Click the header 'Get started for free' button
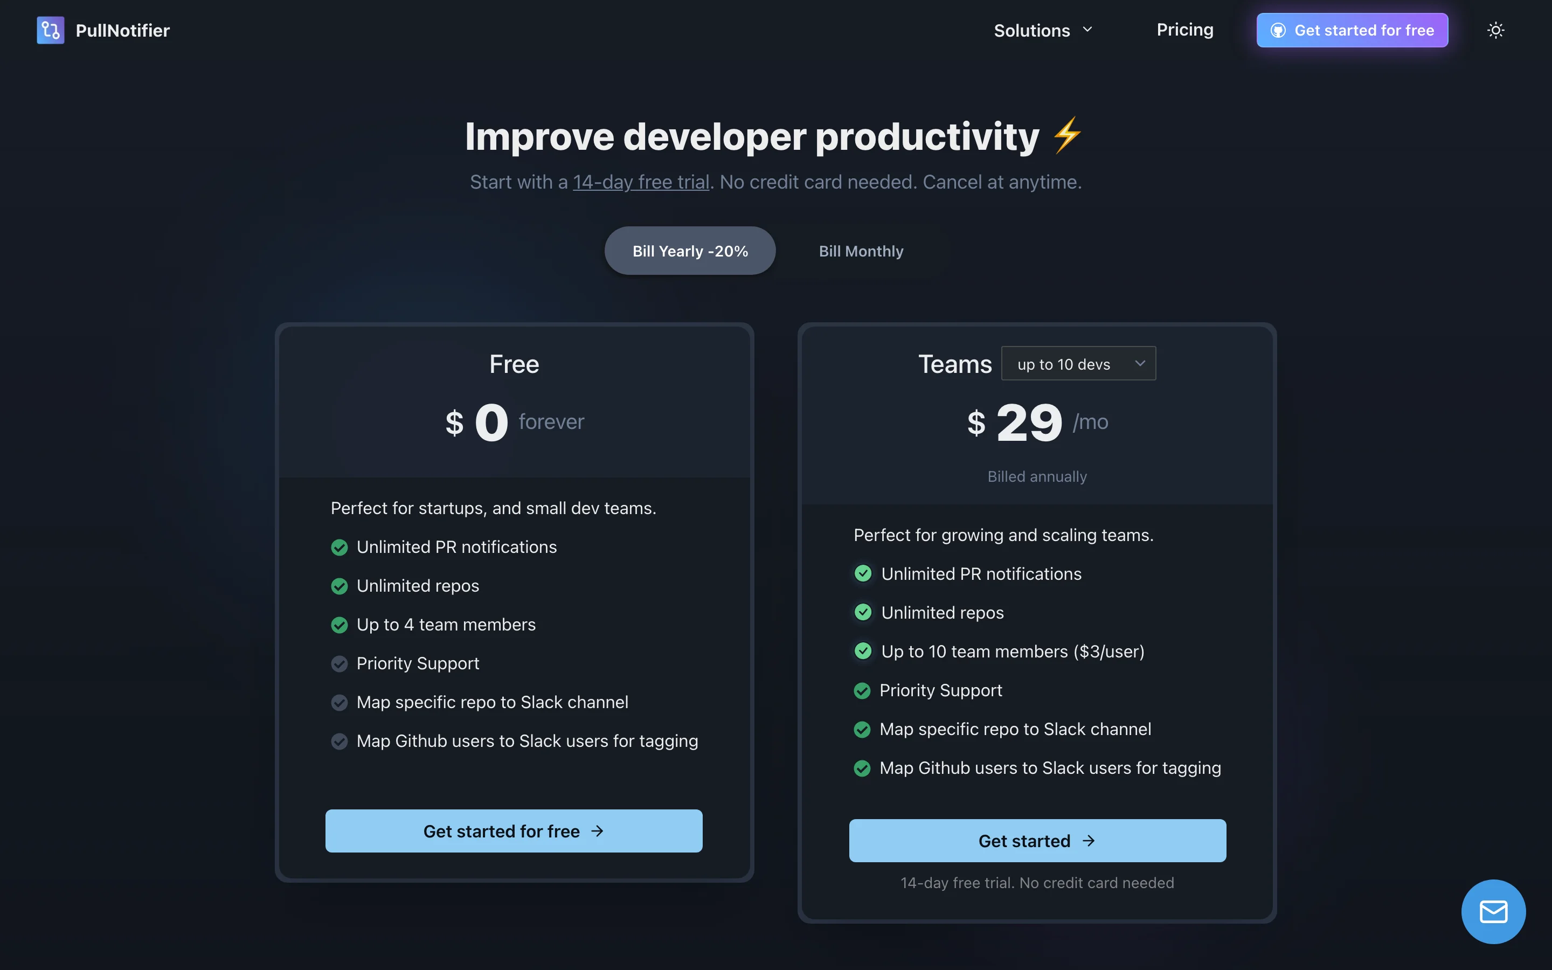Image resolution: width=1552 pixels, height=970 pixels. [x=1352, y=30]
